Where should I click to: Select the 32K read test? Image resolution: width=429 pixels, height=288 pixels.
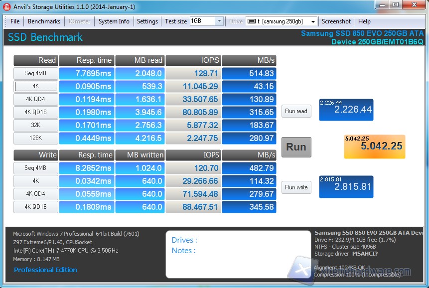coord(35,125)
